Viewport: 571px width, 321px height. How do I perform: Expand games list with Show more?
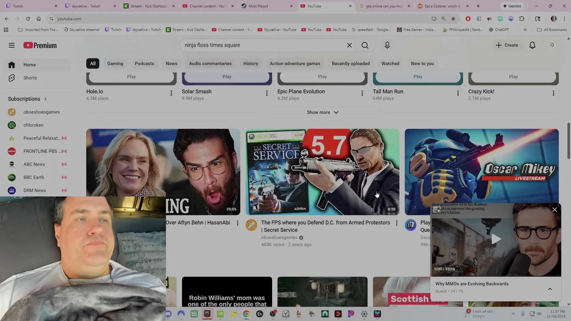pyautogui.click(x=323, y=112)
